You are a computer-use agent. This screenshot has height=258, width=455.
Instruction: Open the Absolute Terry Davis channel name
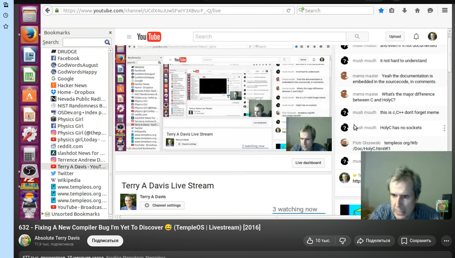coord(57,238)
